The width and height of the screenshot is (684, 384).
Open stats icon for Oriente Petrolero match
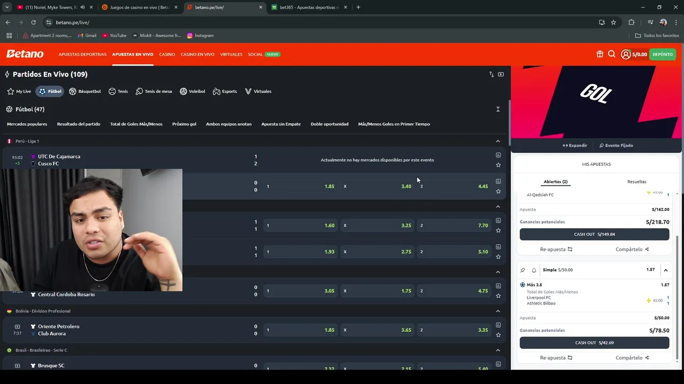pyautogui.click(x=498, y=325)
